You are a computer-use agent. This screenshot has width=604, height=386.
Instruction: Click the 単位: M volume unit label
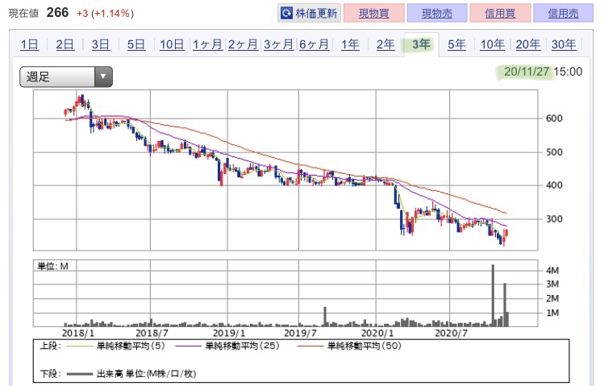(x=52, y=266)
